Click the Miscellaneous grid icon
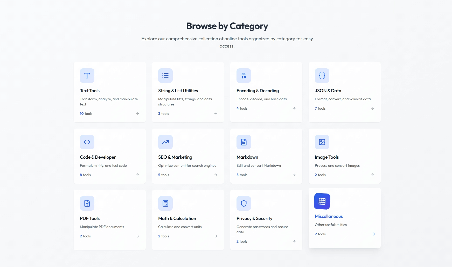The width and height of the screenshot is (452, 267). pyautogui.click(x=322, y=201)
